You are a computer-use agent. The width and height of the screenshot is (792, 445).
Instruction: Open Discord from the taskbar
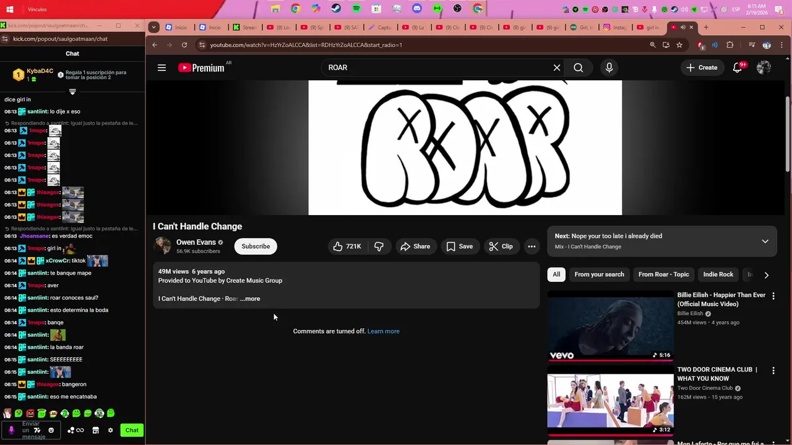pos(417,9)
